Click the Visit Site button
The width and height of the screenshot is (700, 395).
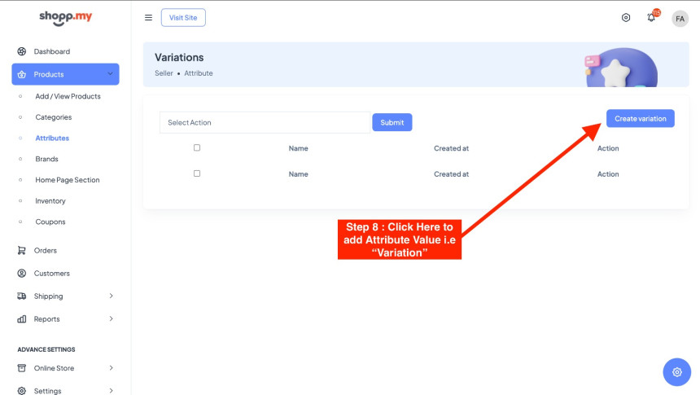coord(183,18)
